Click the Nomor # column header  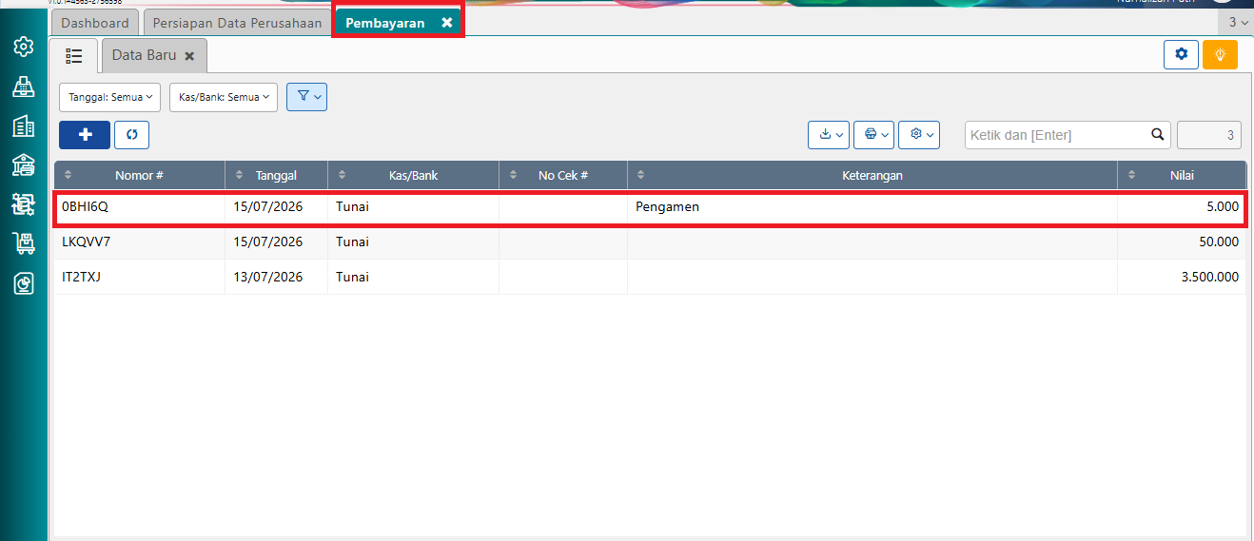(x=139, y=175)
